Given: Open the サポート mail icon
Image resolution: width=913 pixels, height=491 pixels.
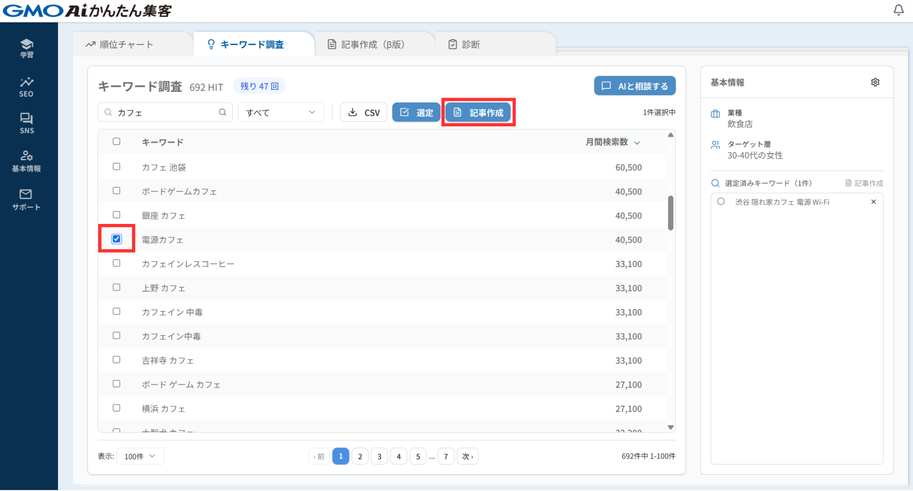Looking at the screenshot, I should click(x=26, y=199).
